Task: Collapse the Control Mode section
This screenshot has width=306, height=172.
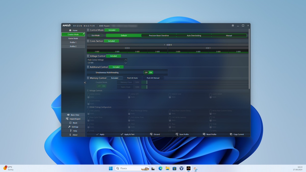Action: [x=88, y=30]
